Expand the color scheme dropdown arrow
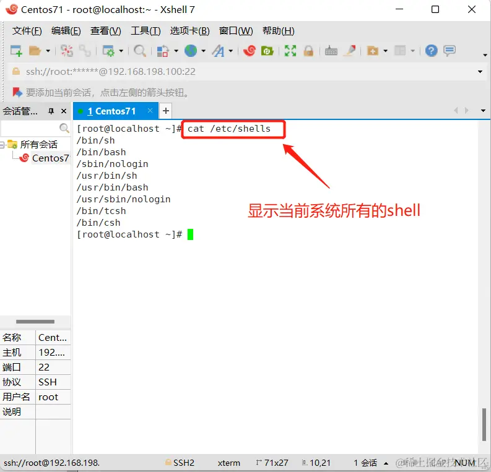This screenshot has height=472, width=491. [x=176, y=51]
